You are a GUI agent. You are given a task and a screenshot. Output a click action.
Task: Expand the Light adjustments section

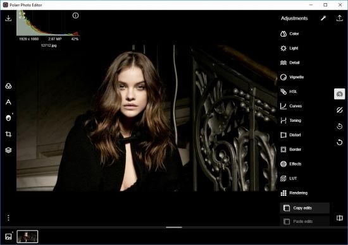[289, 48]
